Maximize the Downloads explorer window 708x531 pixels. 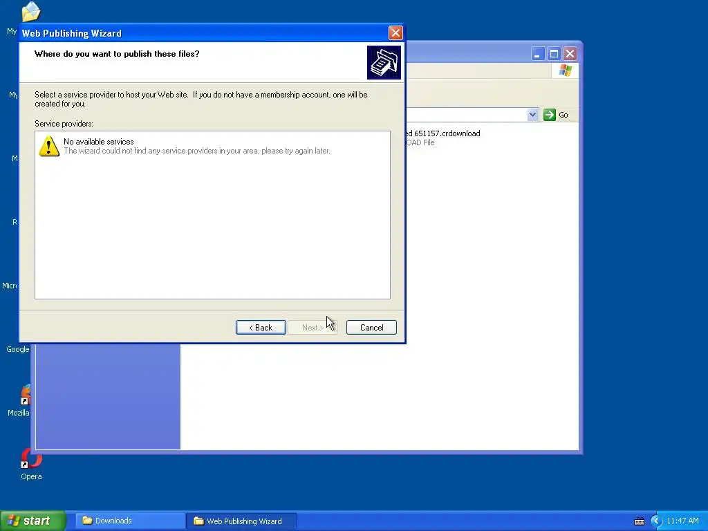tap(554, 54)
